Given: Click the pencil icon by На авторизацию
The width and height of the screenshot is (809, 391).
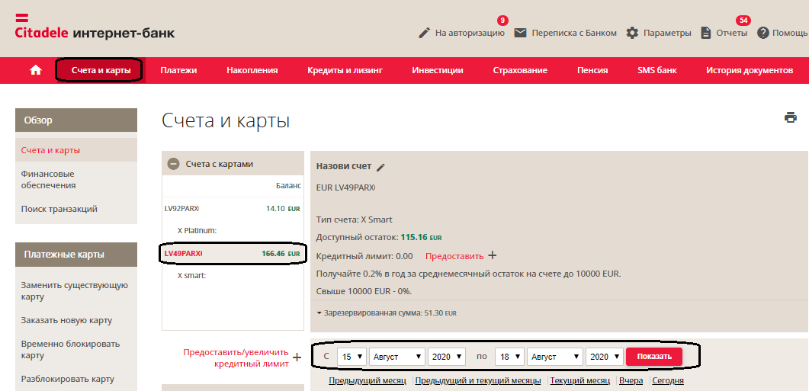Looking at the screenshot, I should pos(424,33).
